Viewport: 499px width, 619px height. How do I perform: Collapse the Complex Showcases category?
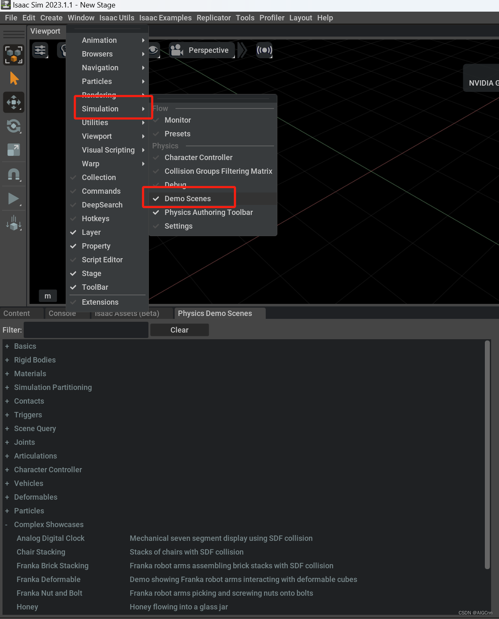tap(7, 525)
